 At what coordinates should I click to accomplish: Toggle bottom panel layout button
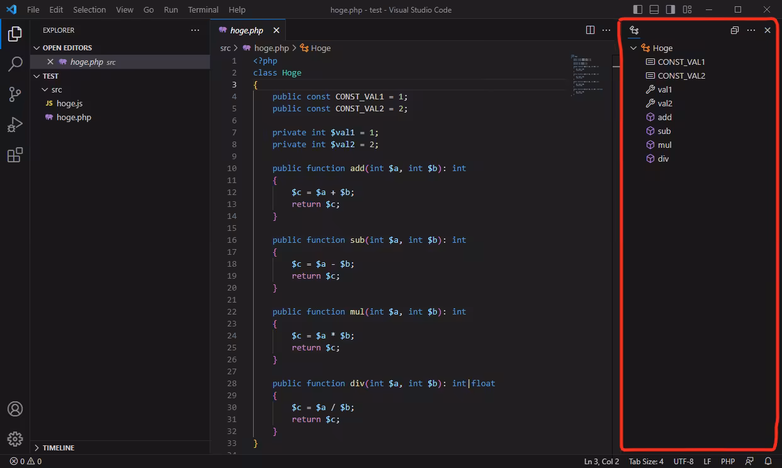654,9
